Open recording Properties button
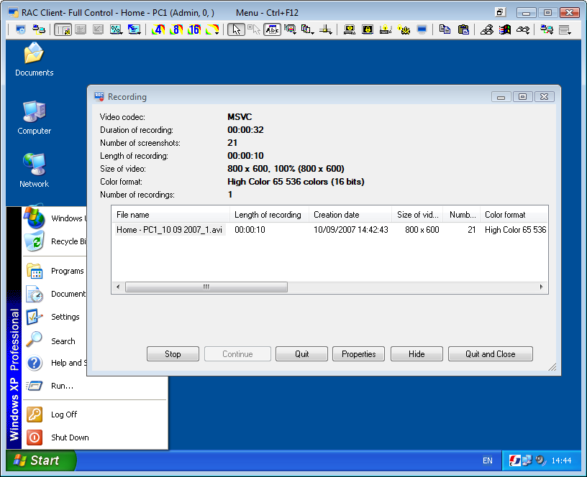 pyautogui.click(x=359, y=354)
